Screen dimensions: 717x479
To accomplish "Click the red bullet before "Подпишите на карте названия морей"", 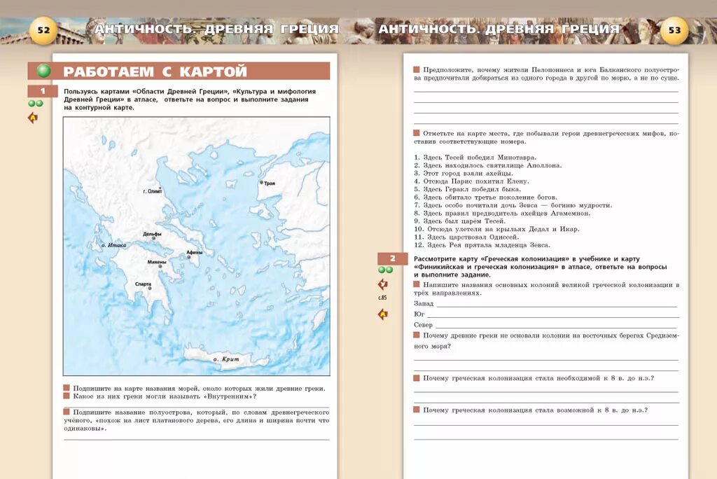I will (67, 388).
